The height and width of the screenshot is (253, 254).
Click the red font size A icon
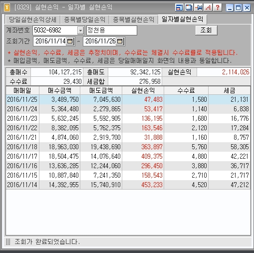(x=208, y=7)
